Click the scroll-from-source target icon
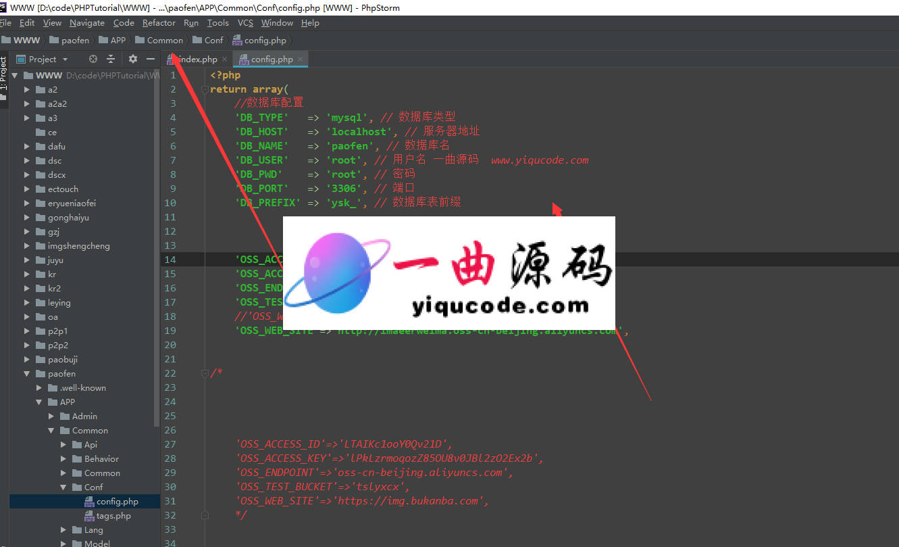 click(x=93, y=60)
